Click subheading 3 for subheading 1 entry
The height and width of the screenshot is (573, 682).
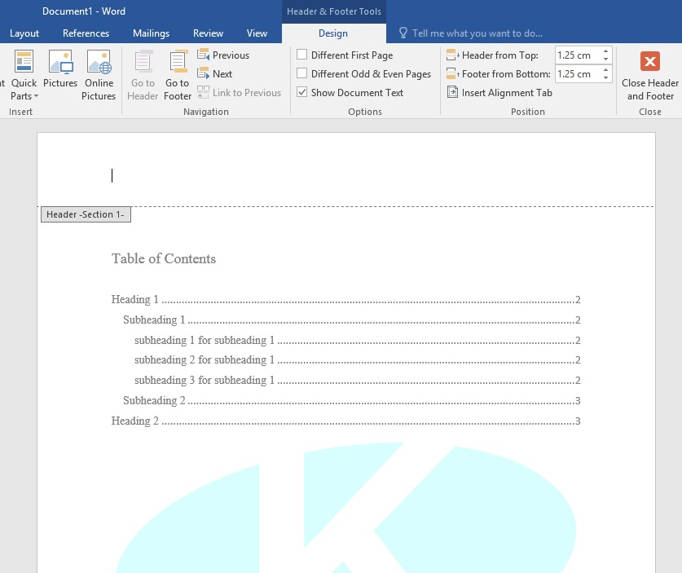358,381
